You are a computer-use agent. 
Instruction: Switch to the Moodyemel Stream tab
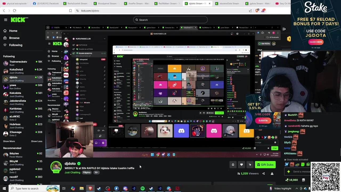coord(107,3)
